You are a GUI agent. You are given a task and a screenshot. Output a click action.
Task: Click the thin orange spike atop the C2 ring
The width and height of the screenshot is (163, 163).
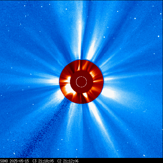79,66
